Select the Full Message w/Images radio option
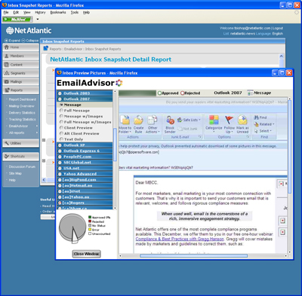The height and width of the screenshot is (296, 302). click(x=61, y=122)
